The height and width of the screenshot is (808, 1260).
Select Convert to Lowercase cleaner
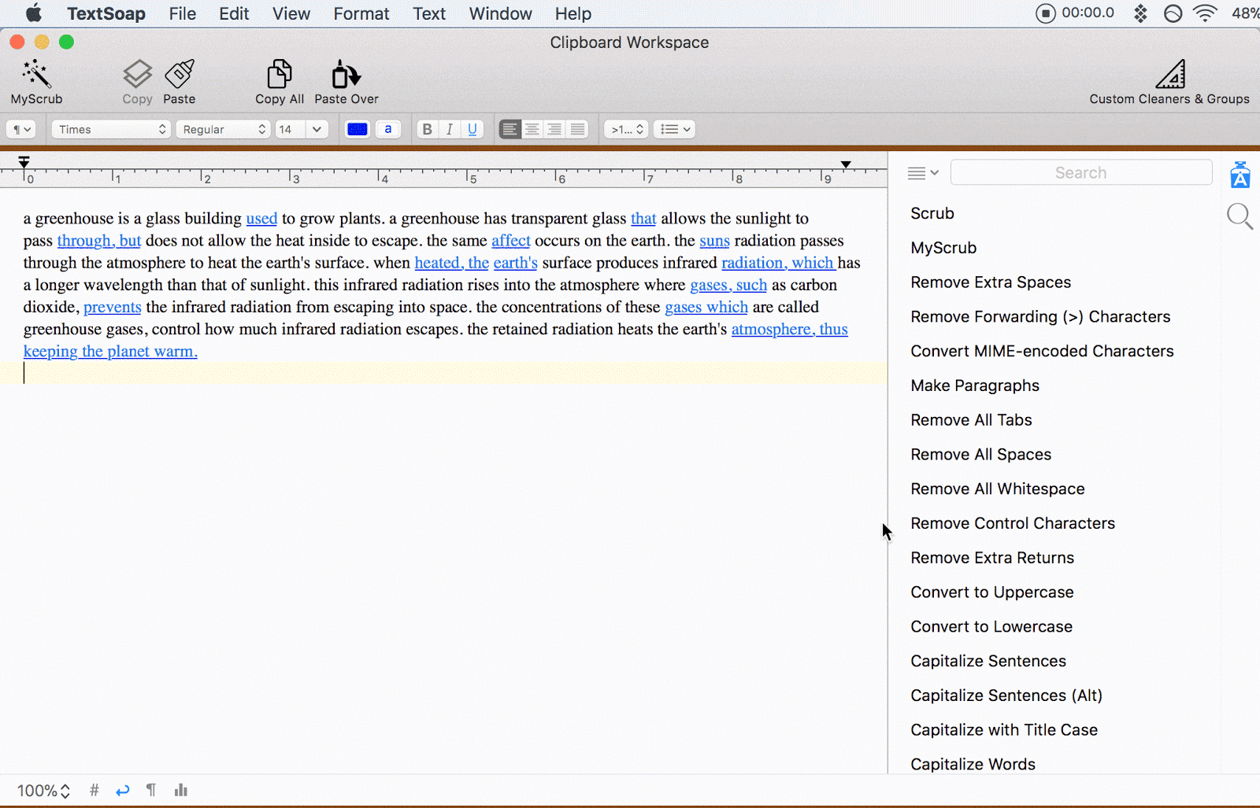pos(991,627)
